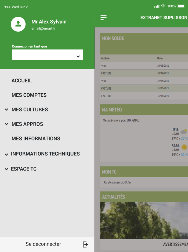Open ACCUEIL menu item
This screenshot has width=188, height=252.
coord(21,80)
